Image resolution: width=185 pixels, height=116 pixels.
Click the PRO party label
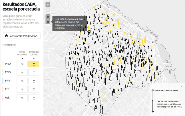pos(8,64)
